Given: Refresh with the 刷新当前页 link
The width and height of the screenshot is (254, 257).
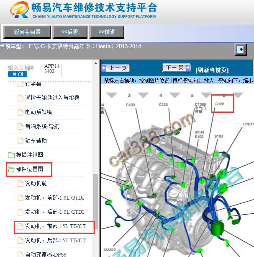Looking at the screenshot, I should [x=212, y=70].
